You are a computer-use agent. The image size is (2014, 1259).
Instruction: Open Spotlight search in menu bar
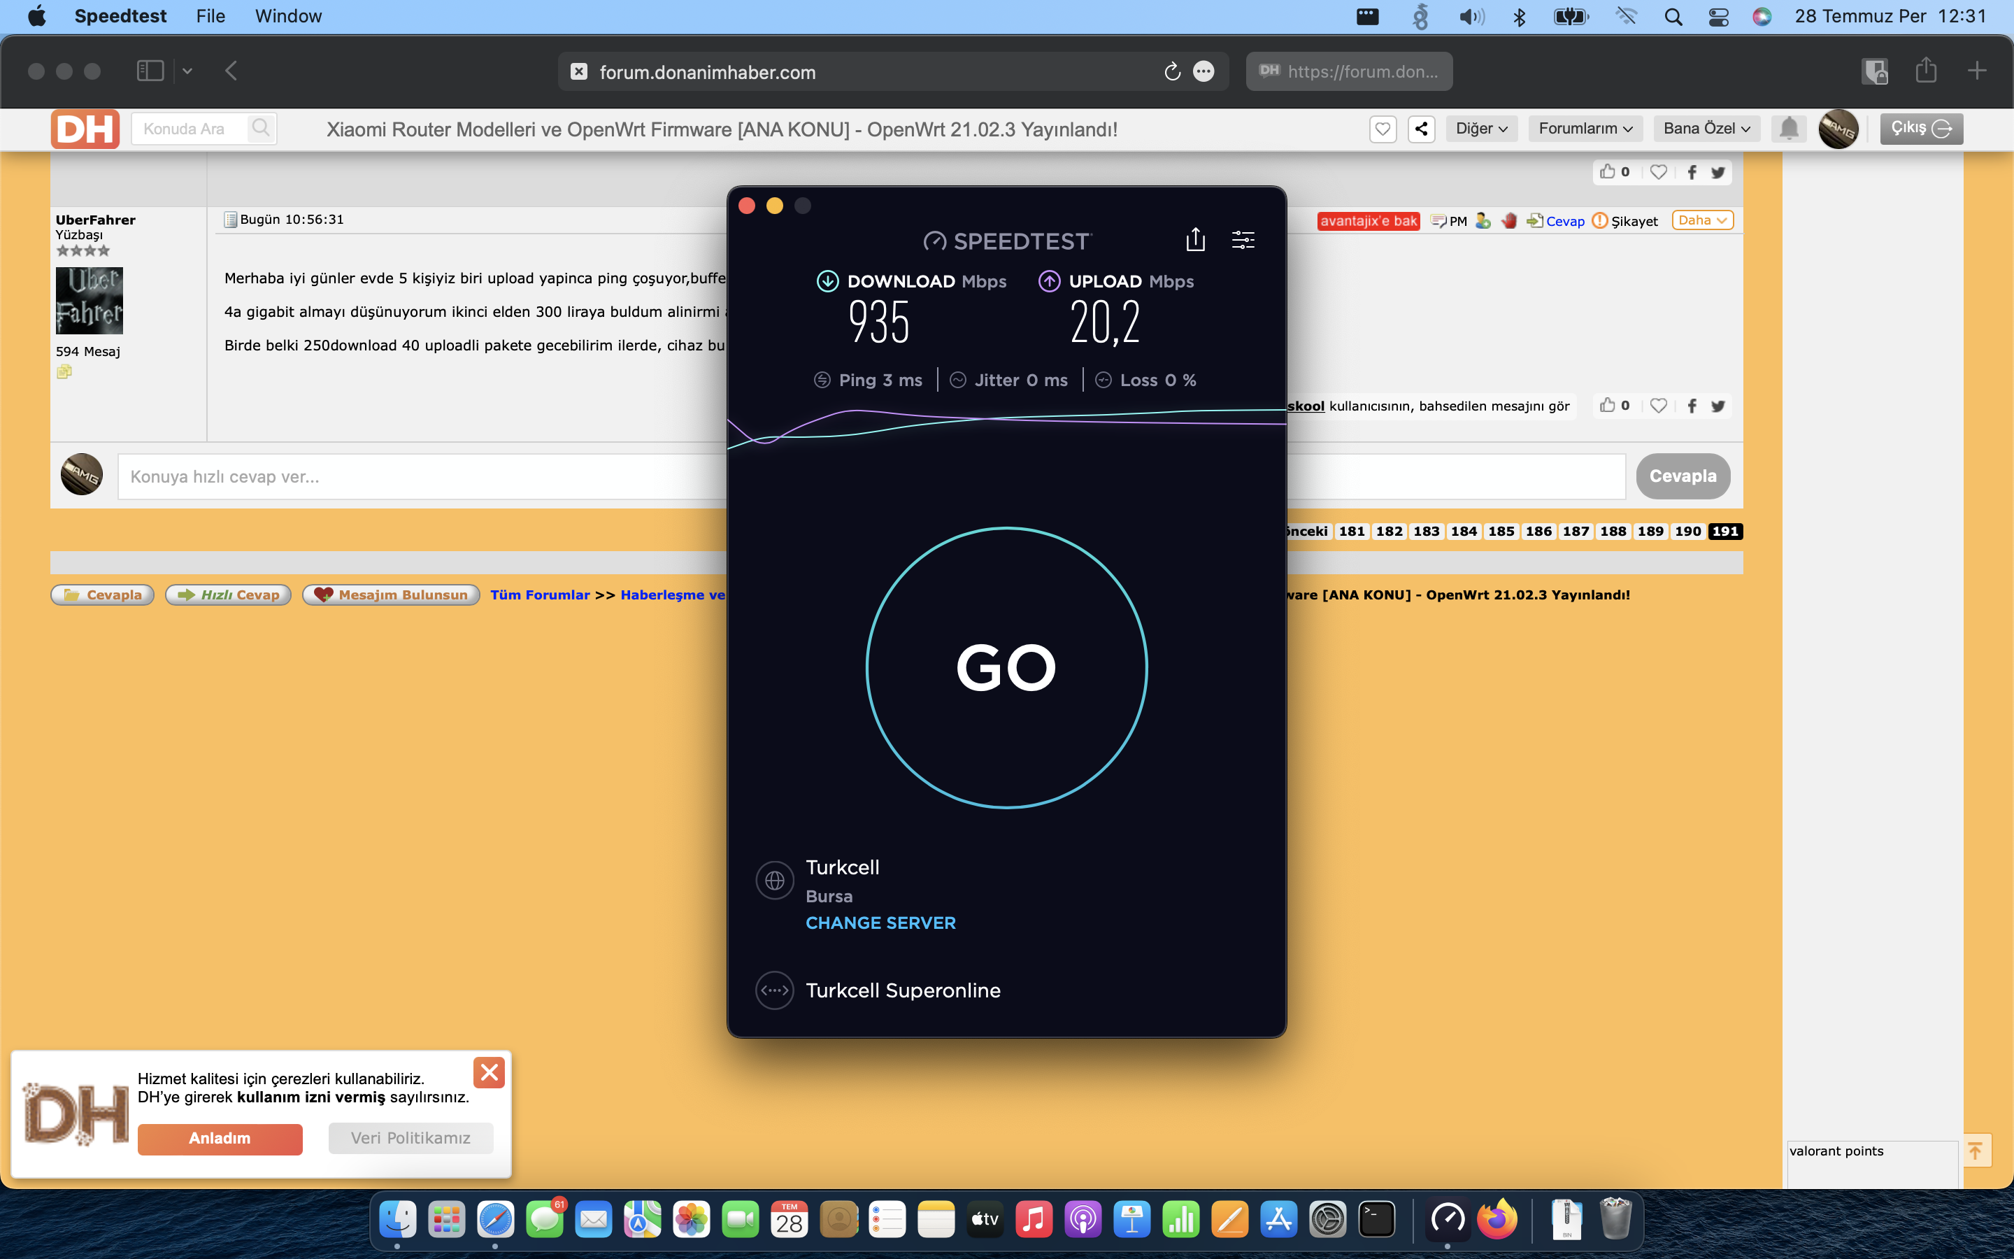(1673, 16)
